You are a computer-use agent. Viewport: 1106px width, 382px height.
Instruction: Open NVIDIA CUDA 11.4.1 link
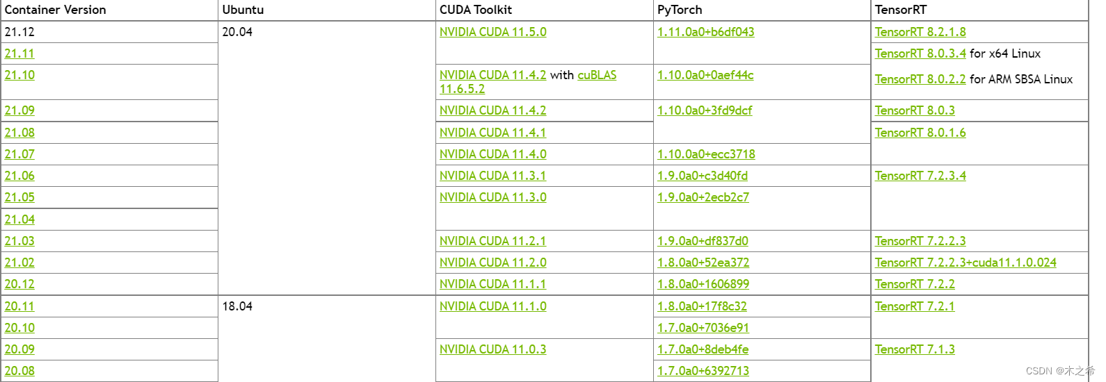(493, 133)
